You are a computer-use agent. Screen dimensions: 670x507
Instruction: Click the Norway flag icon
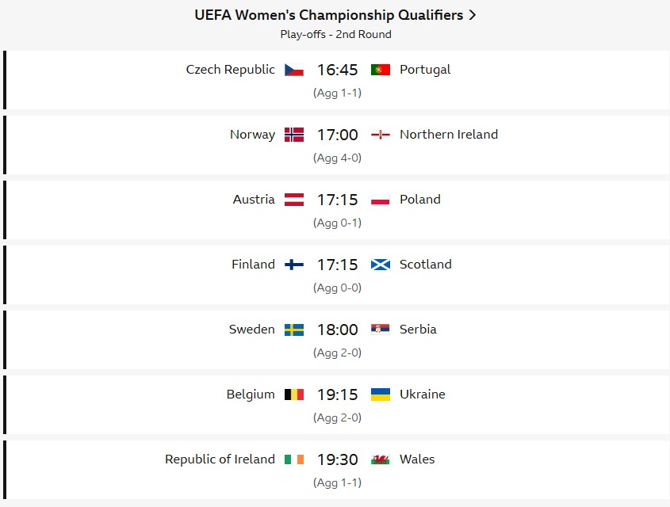tap(294, 135)
